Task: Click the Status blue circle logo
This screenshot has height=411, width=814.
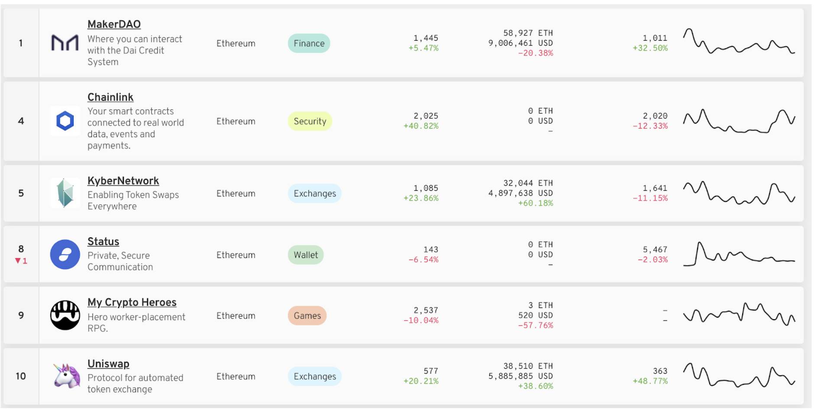Action: (x=65, y=254)
